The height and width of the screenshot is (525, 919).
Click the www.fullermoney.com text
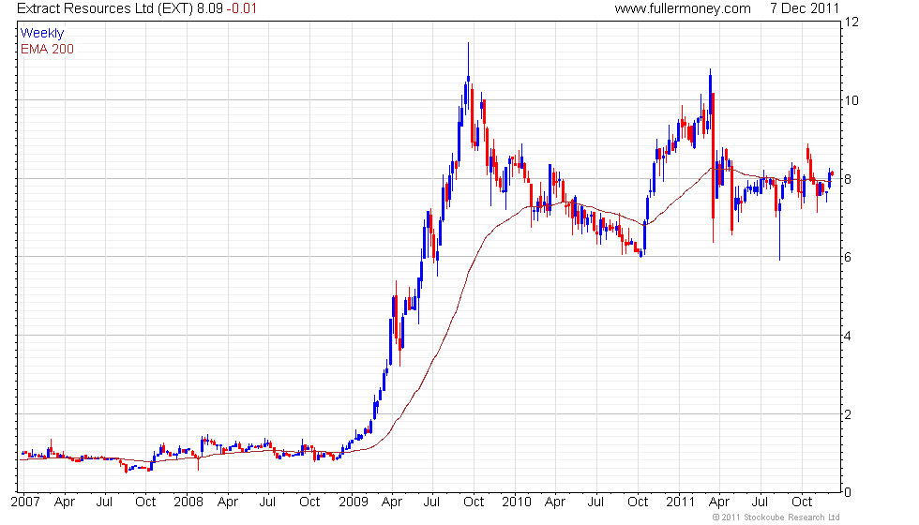[683, 8]
